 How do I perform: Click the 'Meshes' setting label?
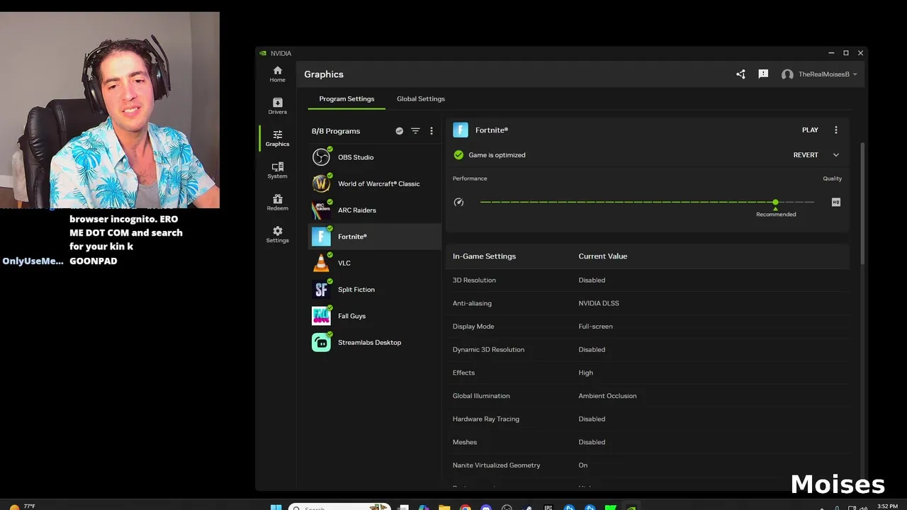[465, 442]
